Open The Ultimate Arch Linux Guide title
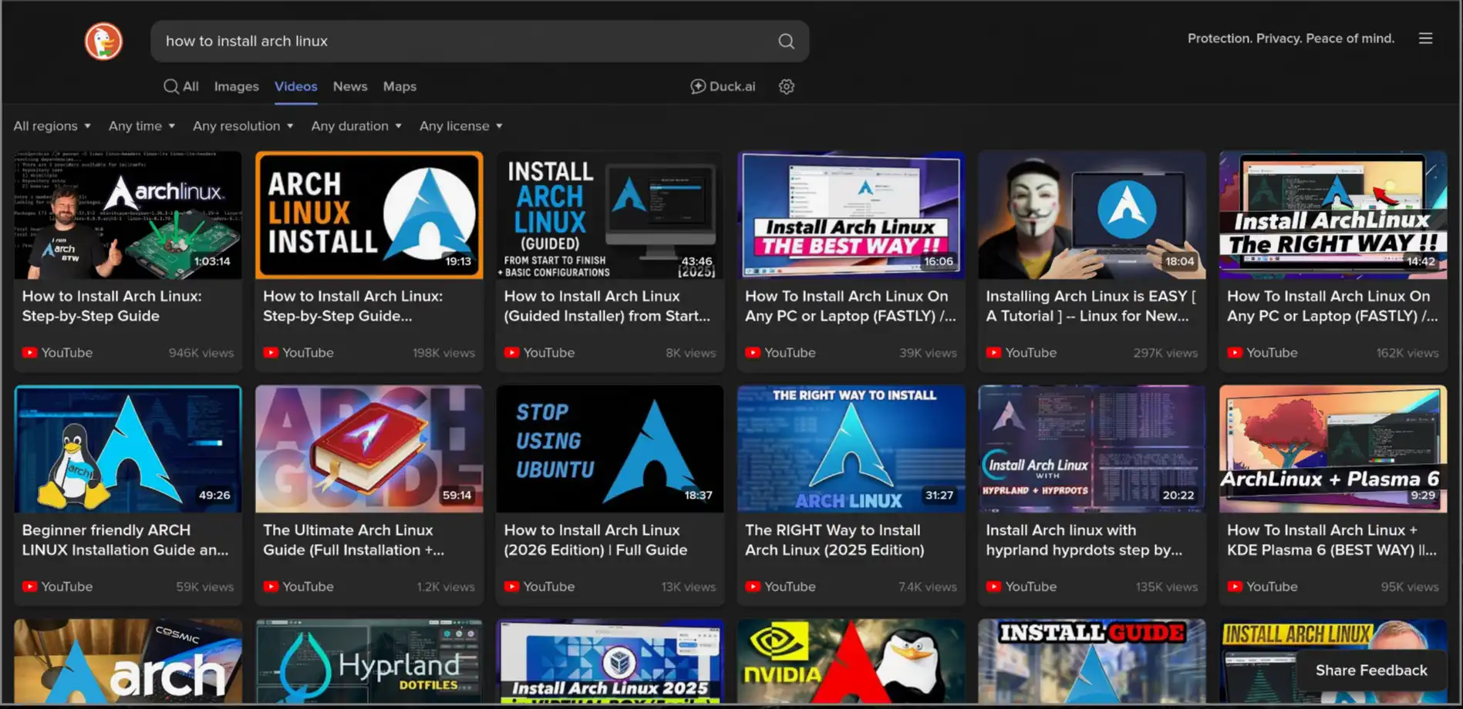 tap(354, 540)
